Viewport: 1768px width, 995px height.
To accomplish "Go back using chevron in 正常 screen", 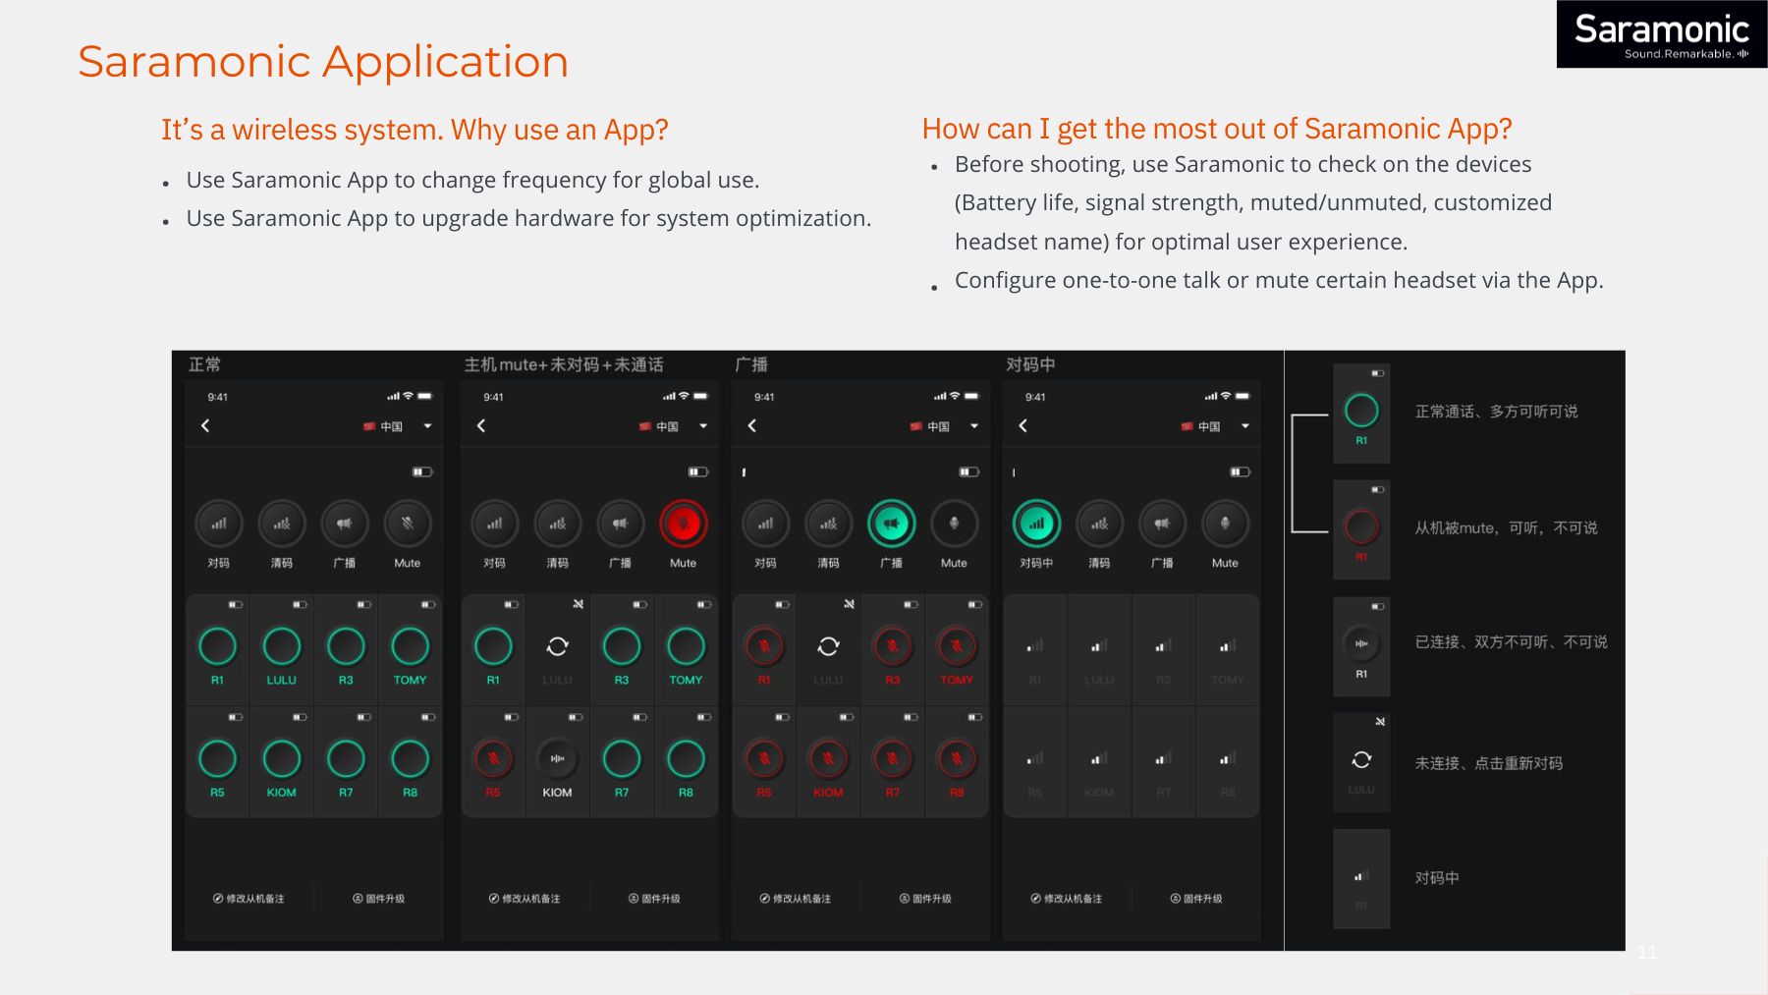I will tap(205, 425).
